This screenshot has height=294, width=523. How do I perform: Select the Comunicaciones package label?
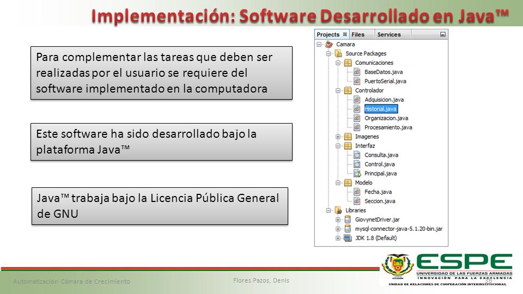point(374,63)
